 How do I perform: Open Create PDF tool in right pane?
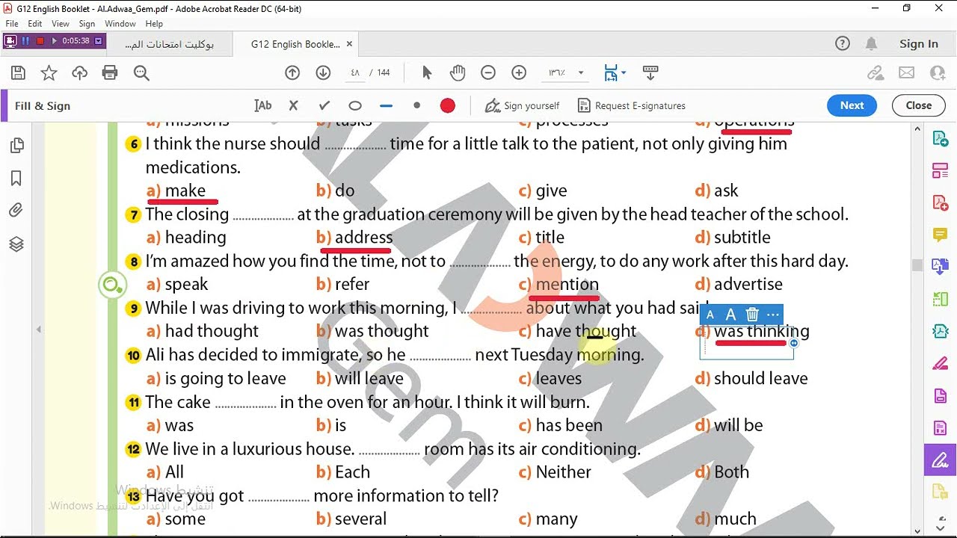pos(940,202)
